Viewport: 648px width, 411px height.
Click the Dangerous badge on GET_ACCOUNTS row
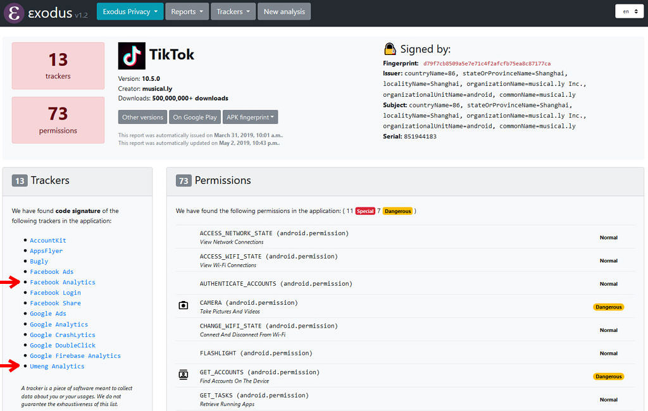click(x=609, y=376)
